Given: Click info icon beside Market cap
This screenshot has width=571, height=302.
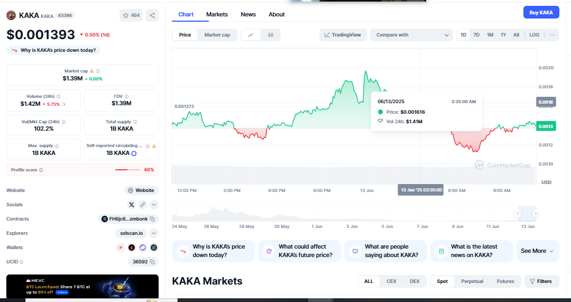Looking at the screenshot, I should pos(98,71).
